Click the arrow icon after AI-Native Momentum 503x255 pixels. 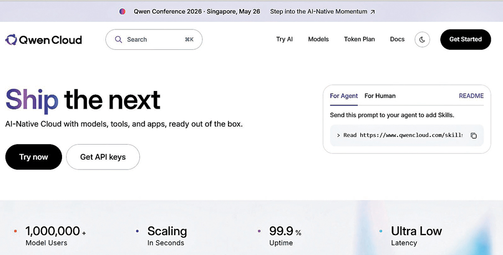[x=373, y=12]
